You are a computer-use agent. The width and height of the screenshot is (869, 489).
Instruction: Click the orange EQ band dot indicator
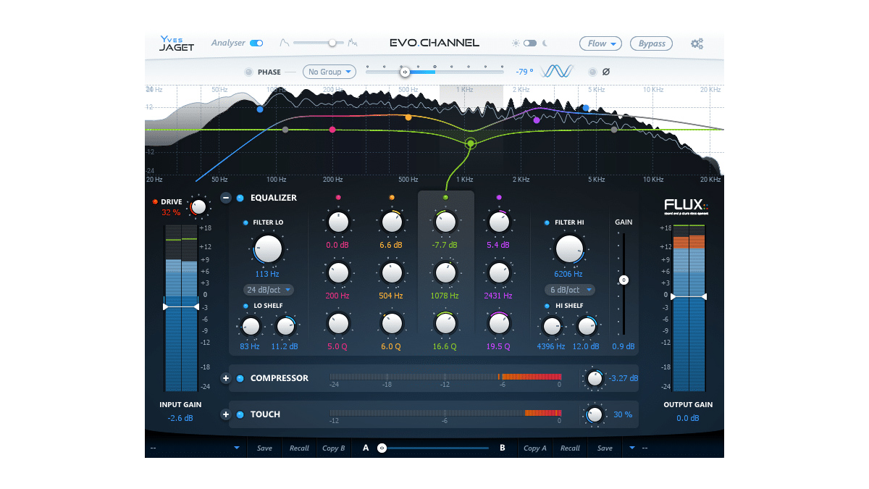click(x=391, y=196)
